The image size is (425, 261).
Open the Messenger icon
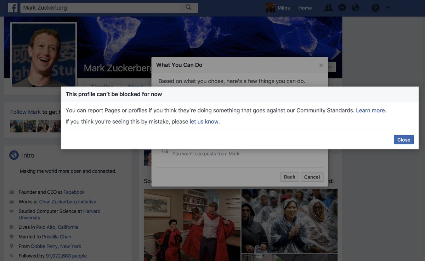pyautogui.click(x=342, y=8)
